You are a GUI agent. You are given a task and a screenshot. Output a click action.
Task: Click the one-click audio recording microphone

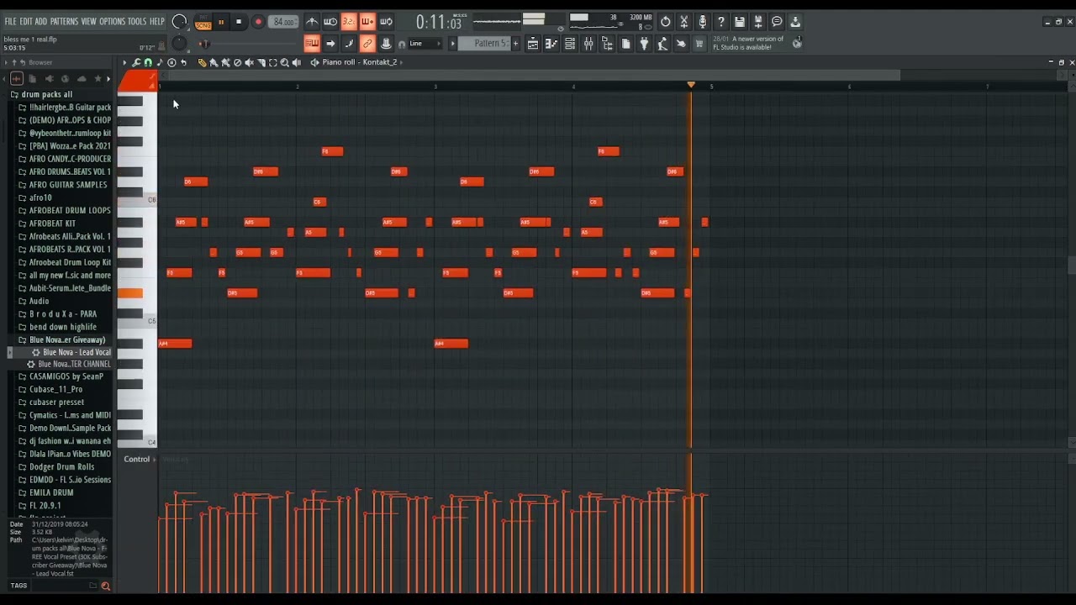(703, 21)
